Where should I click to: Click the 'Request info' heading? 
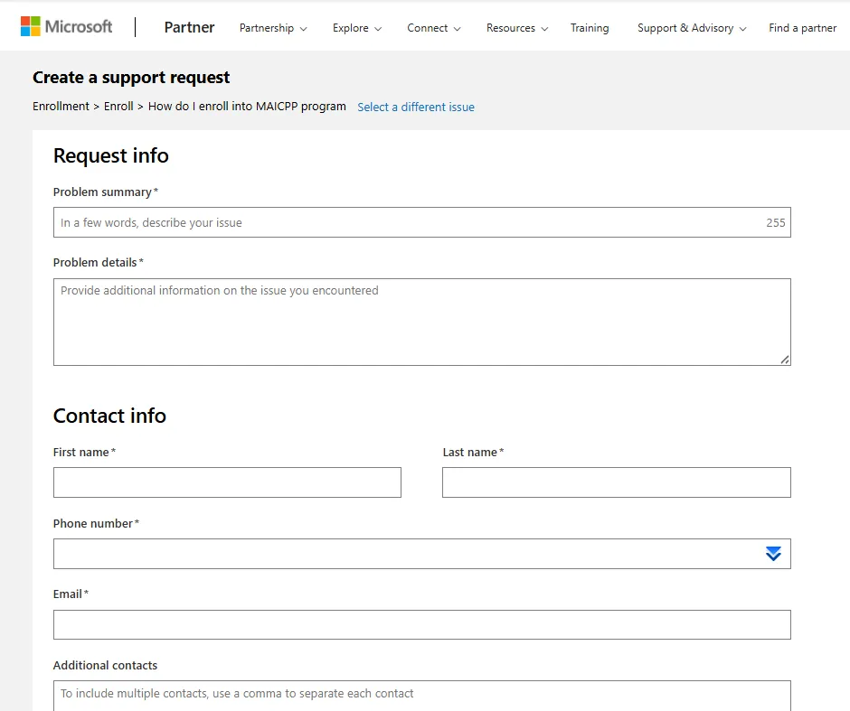111,156
